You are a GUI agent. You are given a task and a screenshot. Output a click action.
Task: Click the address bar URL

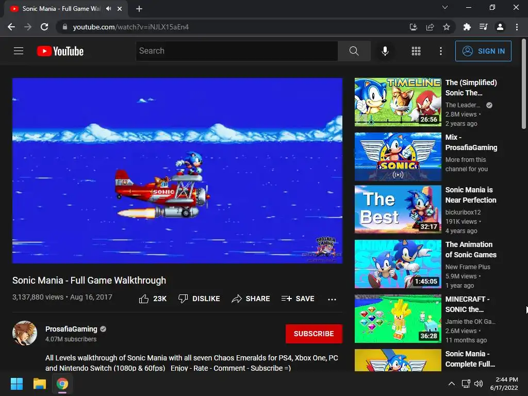(130, 27)
